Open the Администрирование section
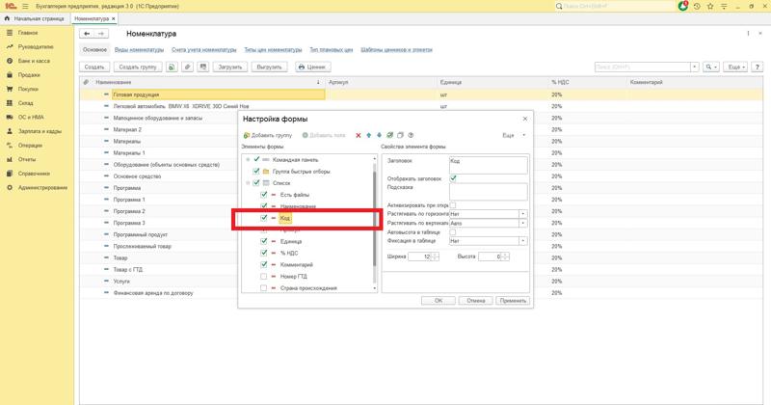The image size is (771, 405). click(x=42, y=187)
